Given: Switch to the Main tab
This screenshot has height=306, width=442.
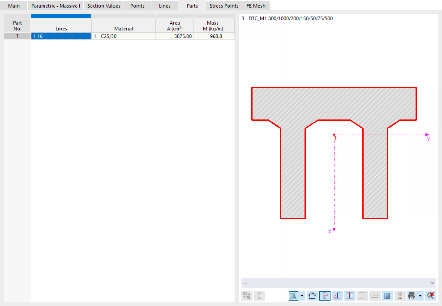Looking at the screenshot, I should click(x=14, y=6).
